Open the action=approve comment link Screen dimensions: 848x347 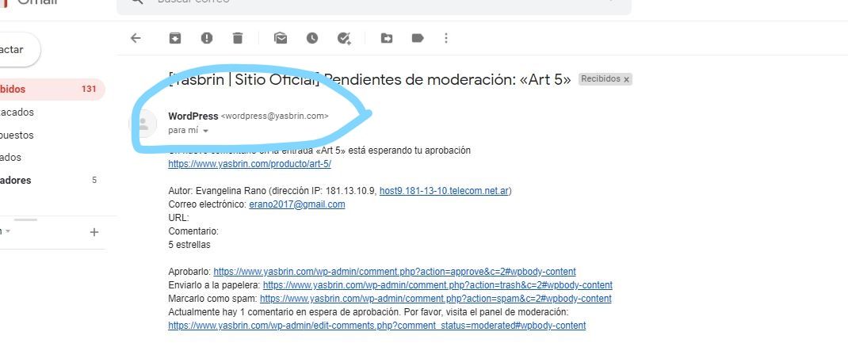click(x=395, y=271)
